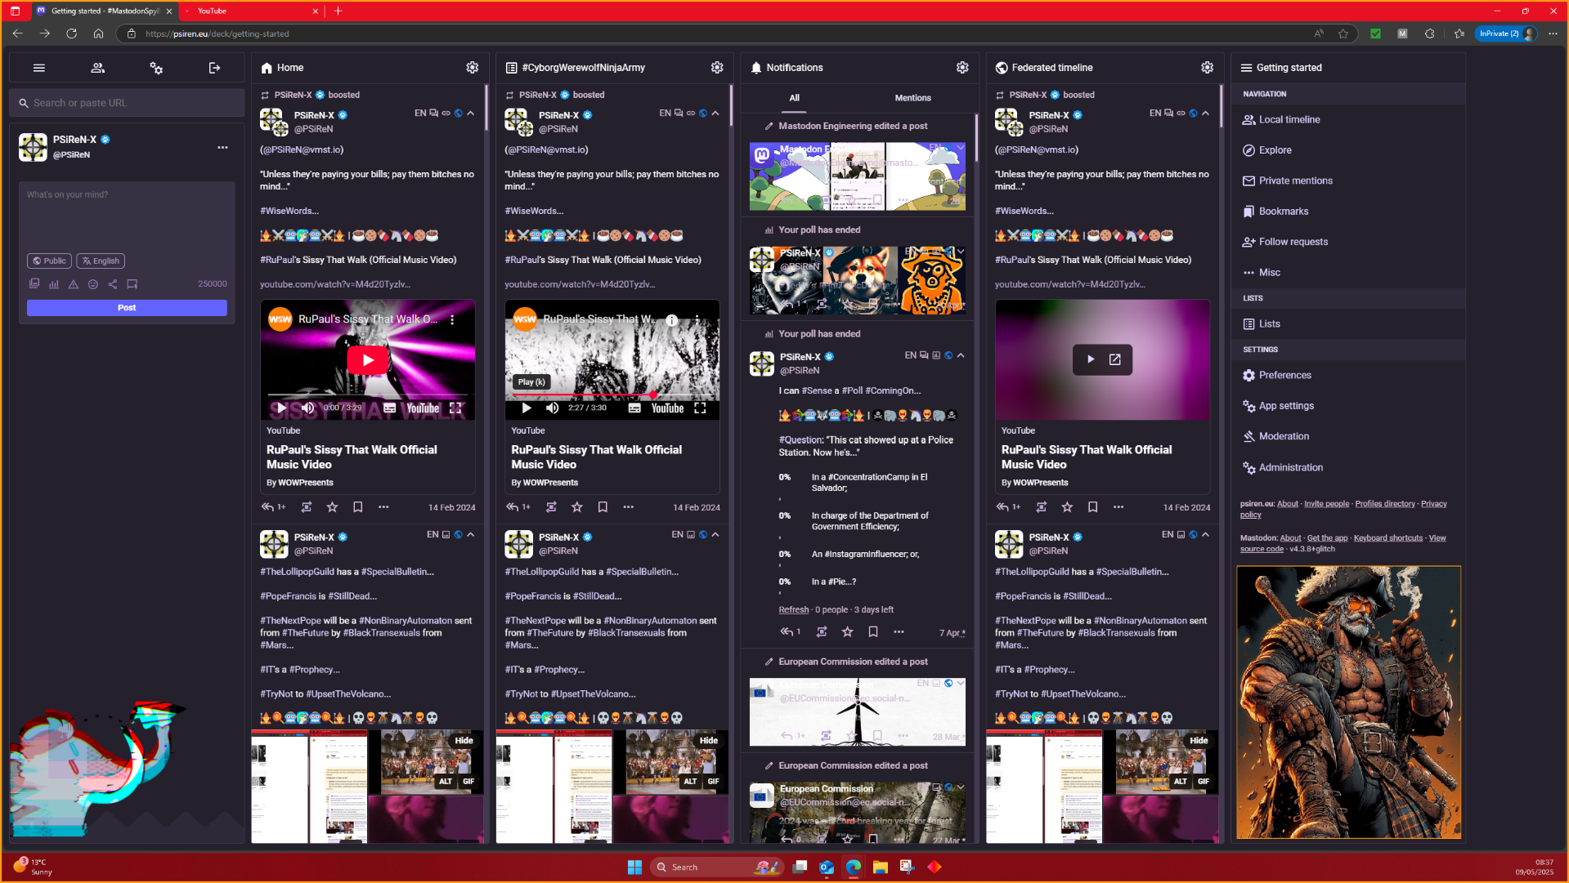Image resolution: width=1569 pixels, height=883 pixels.
Task: Open more menu on Federated RuPaul post
Action: (x=1118, y=507)
